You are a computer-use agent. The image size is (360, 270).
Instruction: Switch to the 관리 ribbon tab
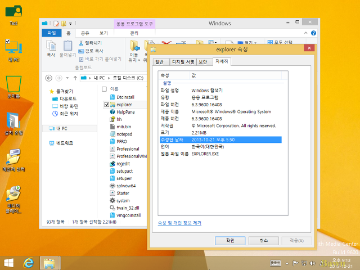click(x=134, y=33)
